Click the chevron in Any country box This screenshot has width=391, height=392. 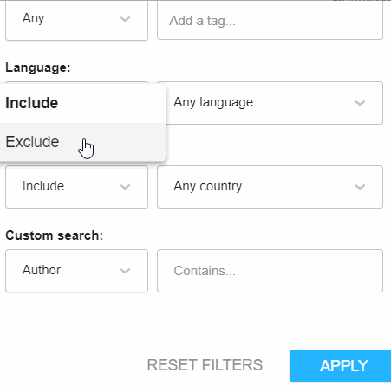pos(360,187)
